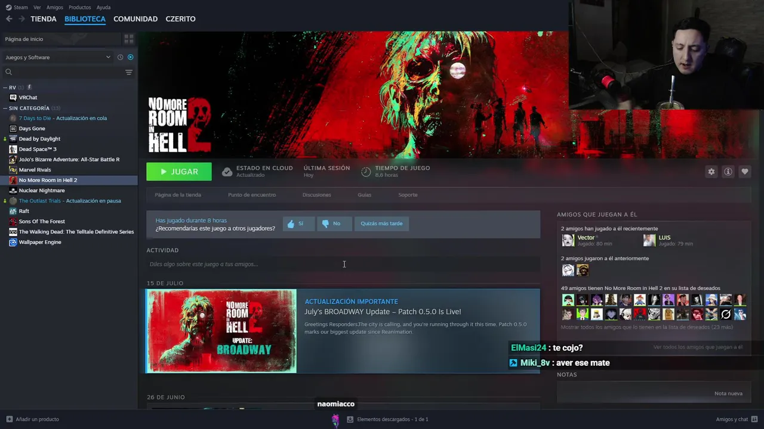Open friend LUIS's avatar
Image resolution: width=764 pixels, height=429 pixels.
pos(649,240)
